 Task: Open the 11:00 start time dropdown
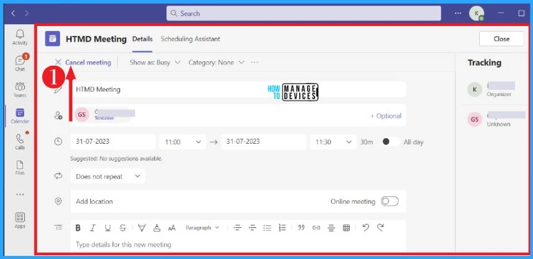tap(183, 142)
